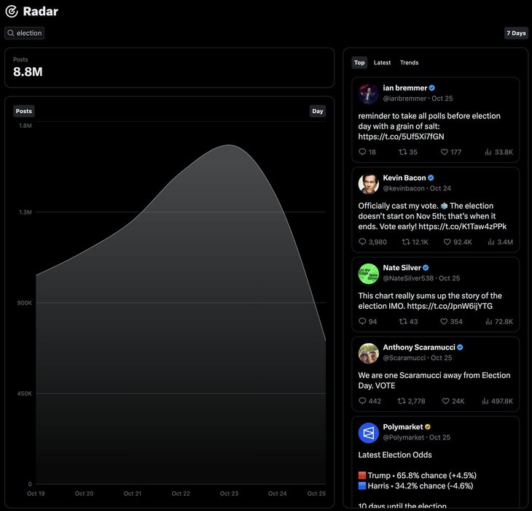Switch to the Trends tab
The image size is (532, 511).
(x=409, y=63)
